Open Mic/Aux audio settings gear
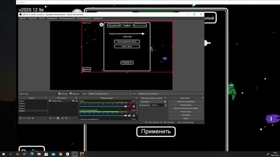Screen dimensions: 280x157 (134, 106)
